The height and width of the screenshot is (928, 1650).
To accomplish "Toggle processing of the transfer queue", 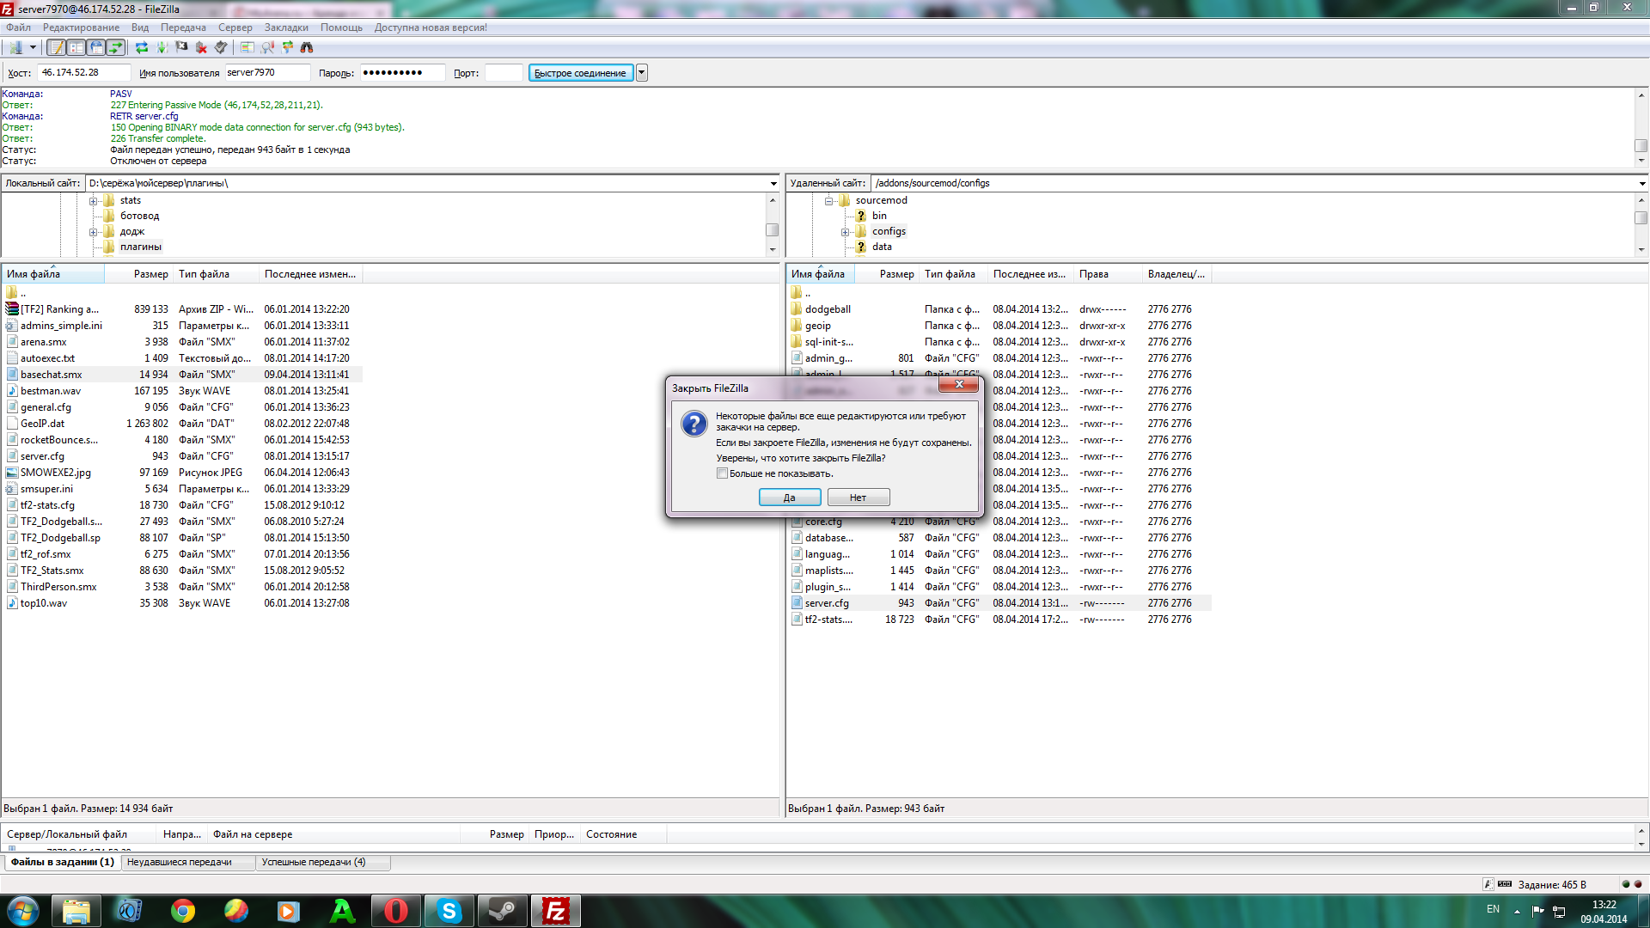I will 162,47.
